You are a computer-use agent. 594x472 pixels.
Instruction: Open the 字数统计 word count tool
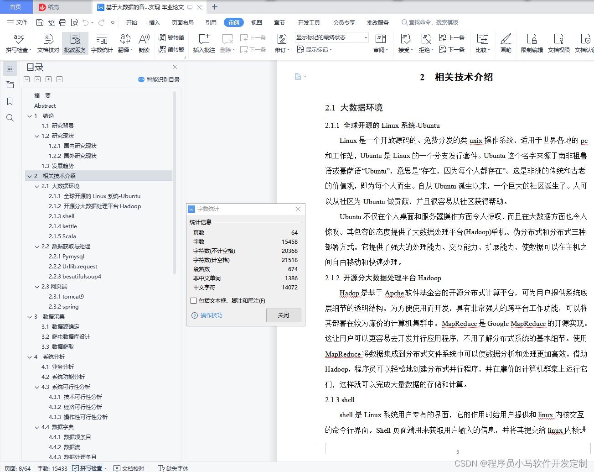pyautogui.click(x=102, y=43)
